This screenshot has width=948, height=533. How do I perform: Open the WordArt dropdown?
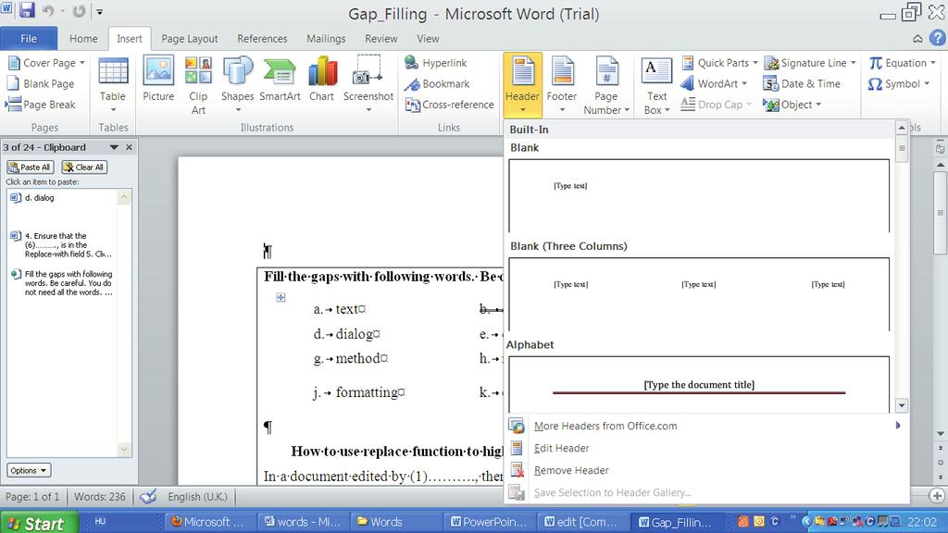click(x=714, y=84)
